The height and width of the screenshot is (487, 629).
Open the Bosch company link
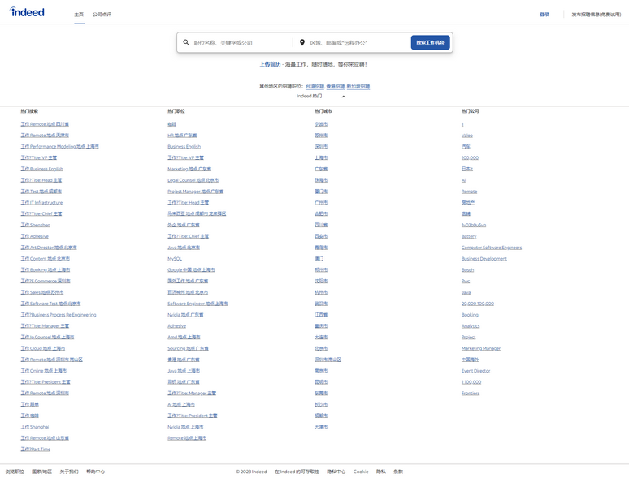pos(467,270)
